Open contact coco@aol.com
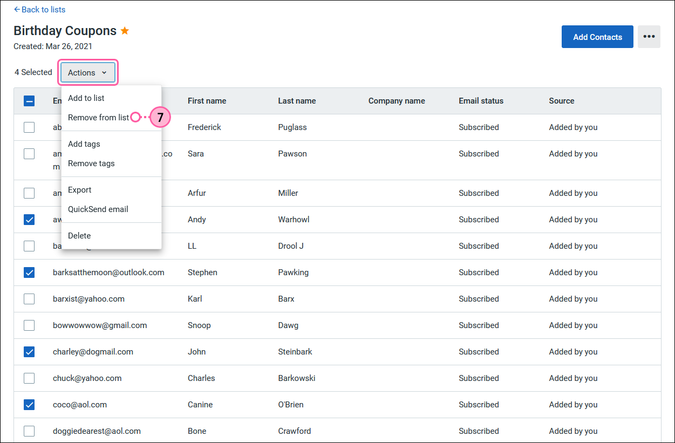675x443 pixels. [x=80, y=405]
